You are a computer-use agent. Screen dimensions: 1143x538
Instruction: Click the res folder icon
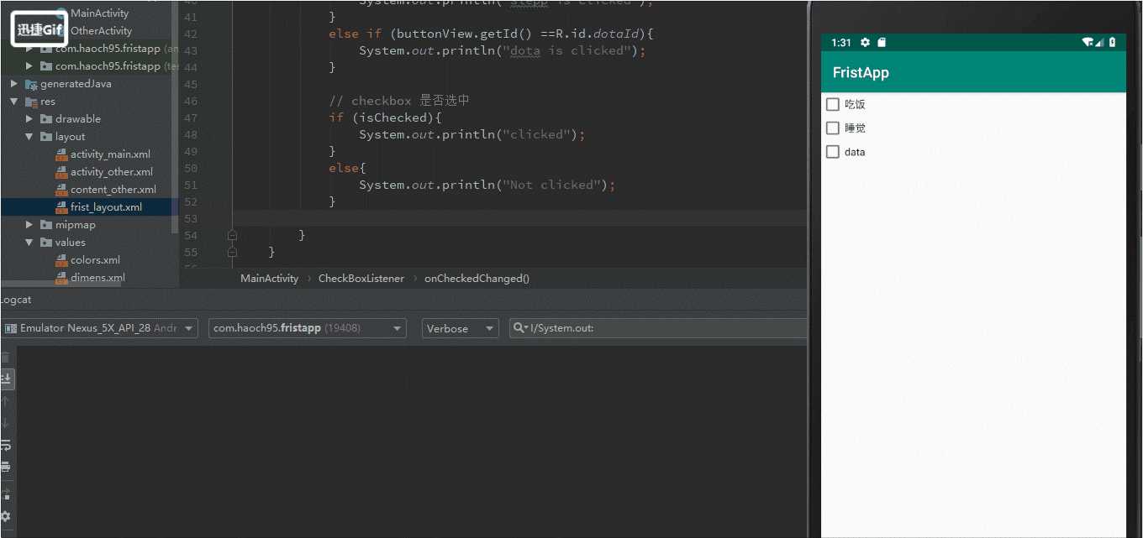31,102
